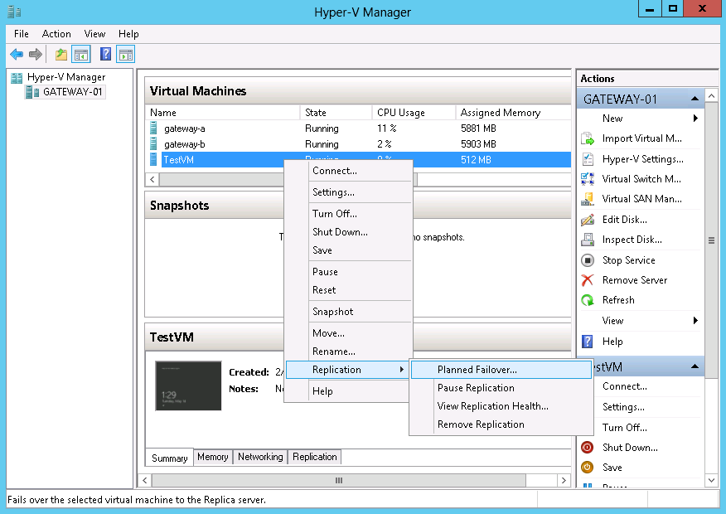The image size is (726, 514).
Task: Click the Virtual SAN Manager icon
Action: coord(588,199)
